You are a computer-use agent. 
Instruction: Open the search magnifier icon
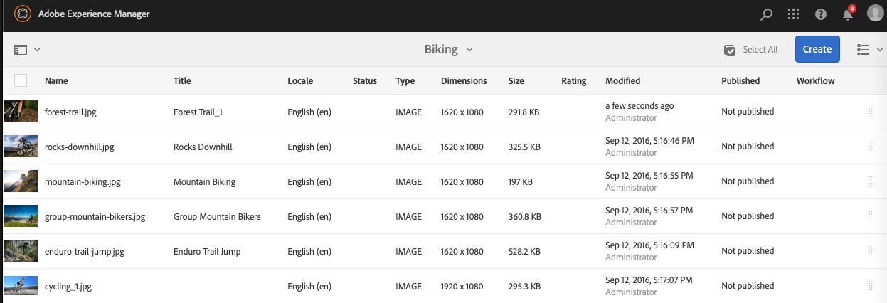point(767,14)
